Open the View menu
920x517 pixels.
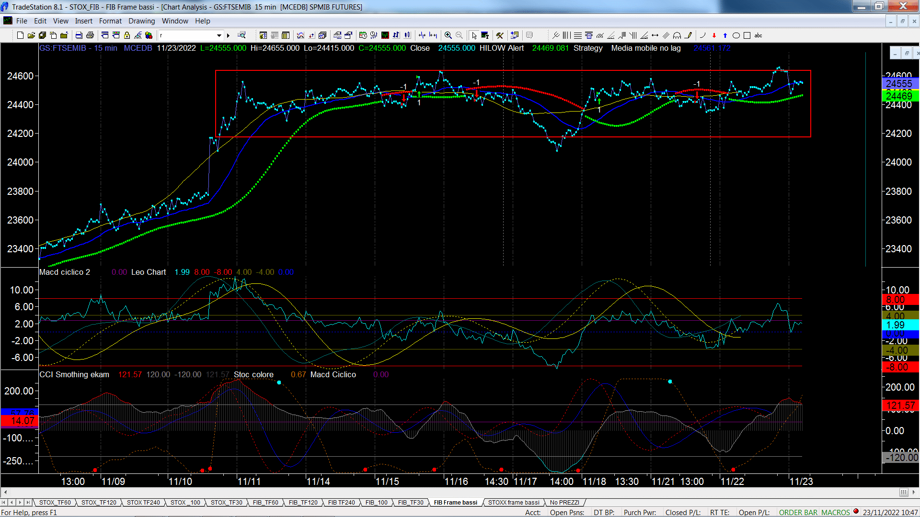tap(61, 21)
